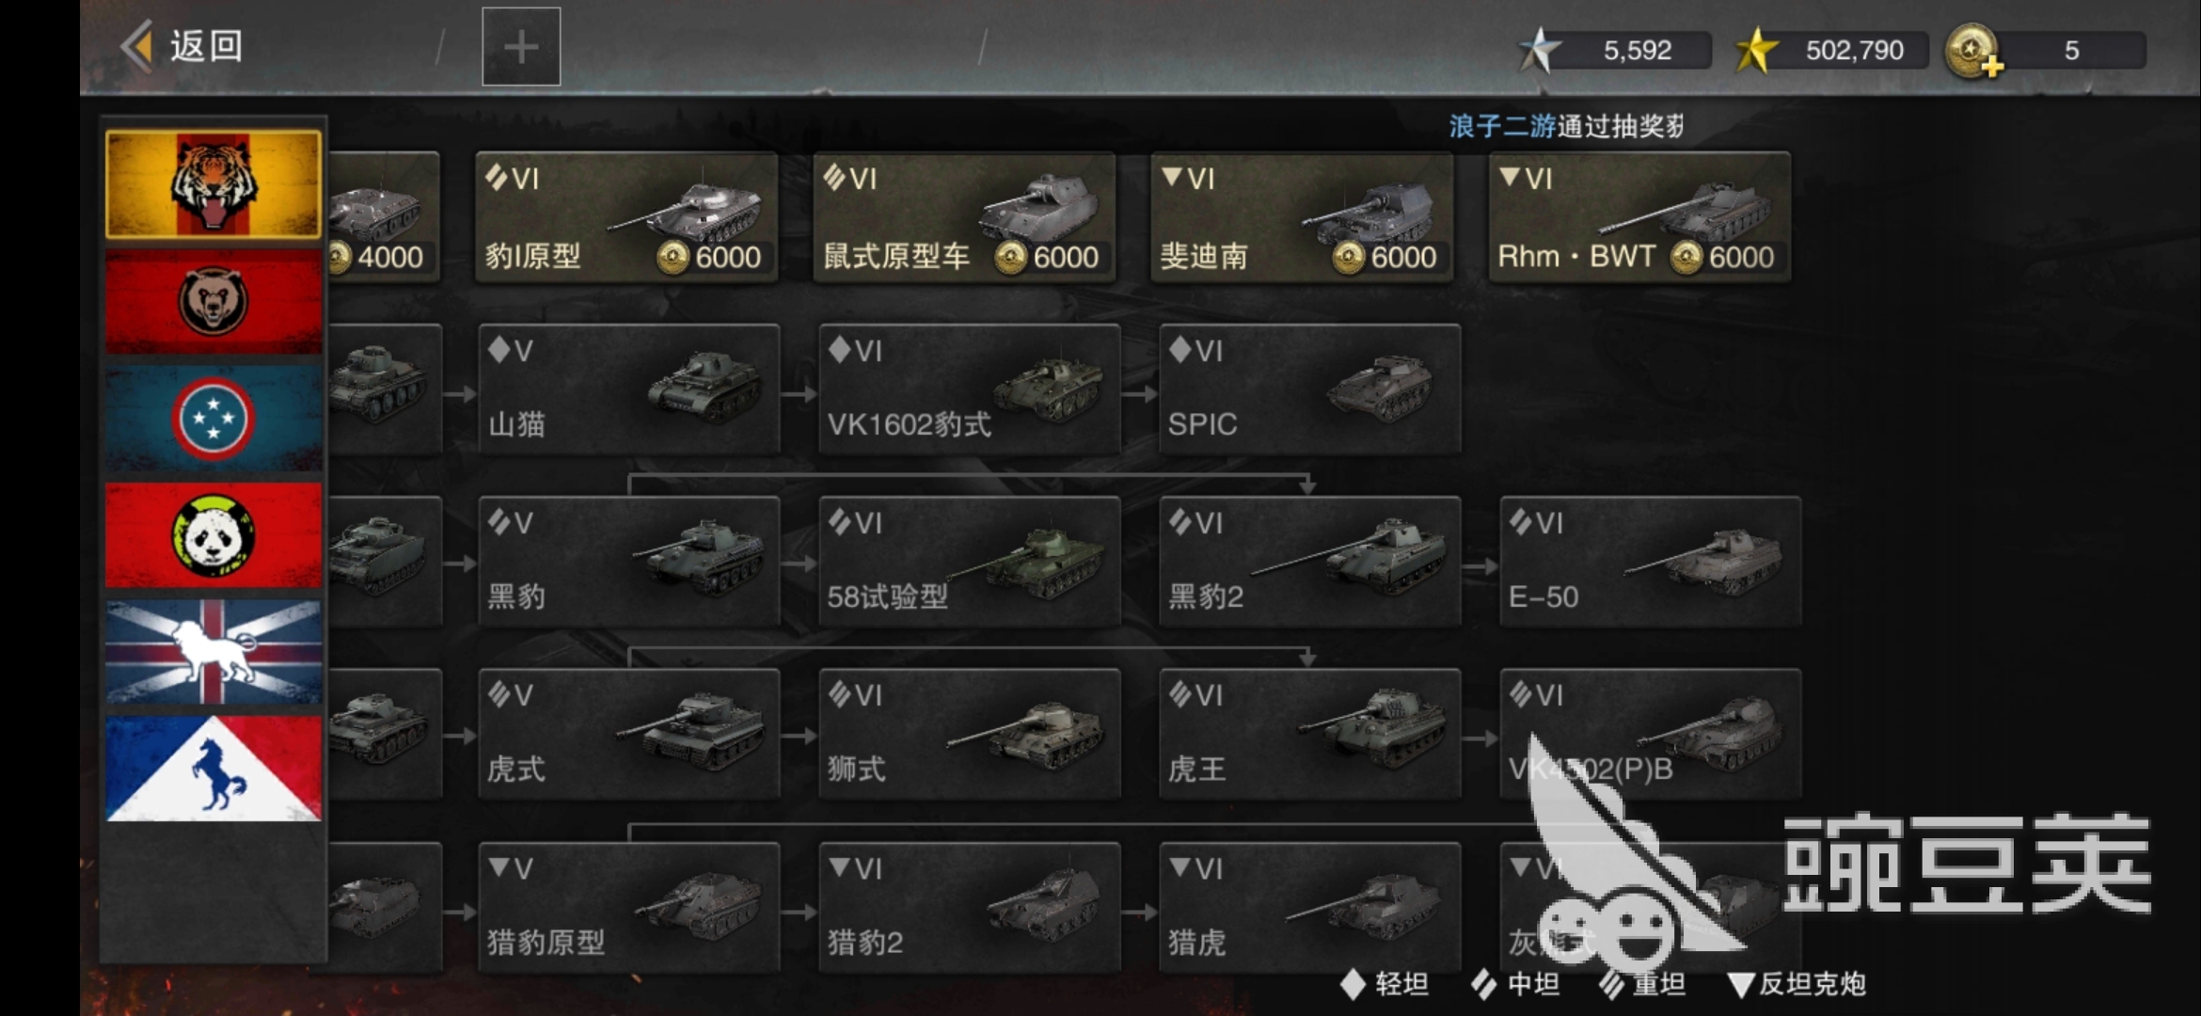Select the bear emblem red flag
This screenshot has height=1016, width=2201.
pos(214,302)
